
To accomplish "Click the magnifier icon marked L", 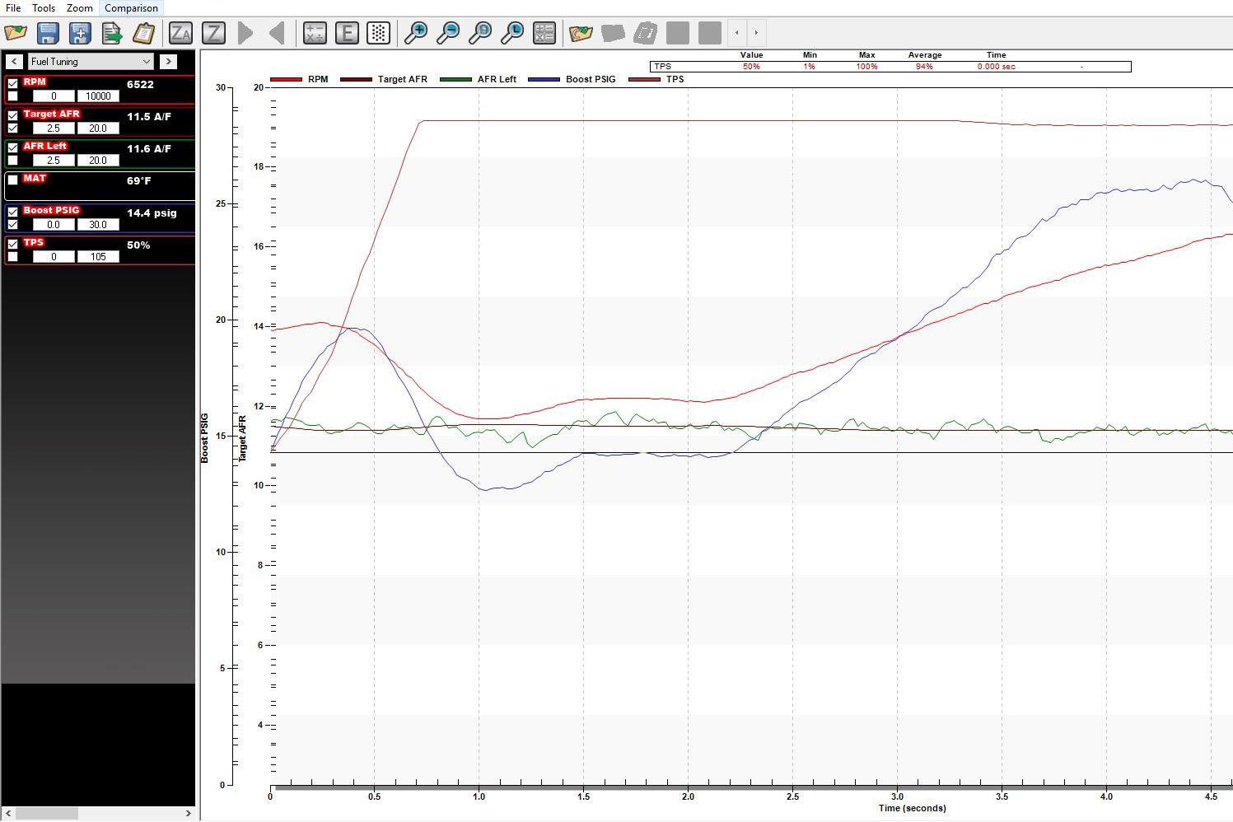I will 512,34.
